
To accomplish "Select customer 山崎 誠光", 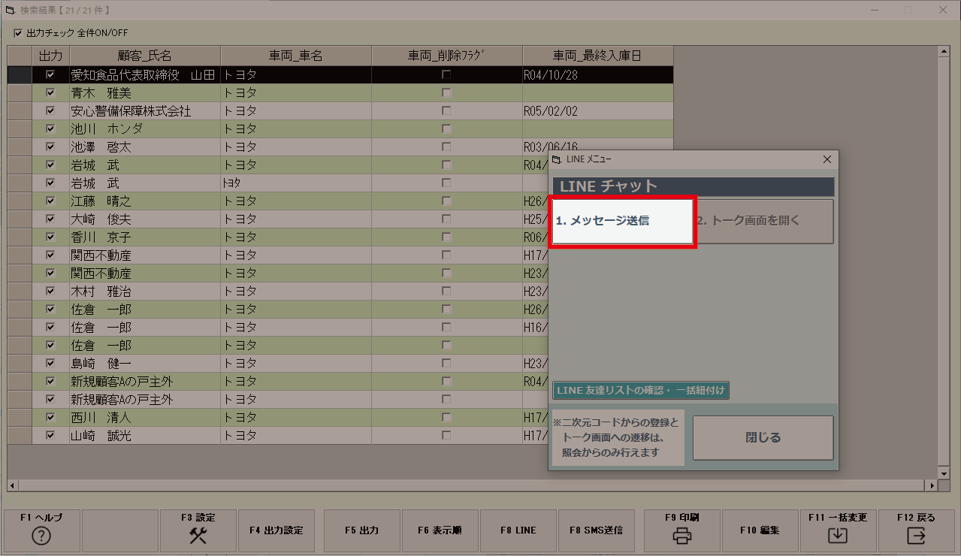I will tap(145, 436).
